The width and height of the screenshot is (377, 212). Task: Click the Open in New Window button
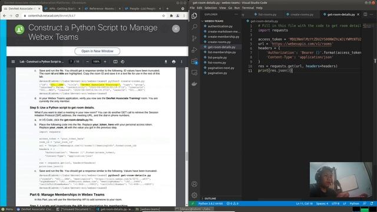[97, 51]
